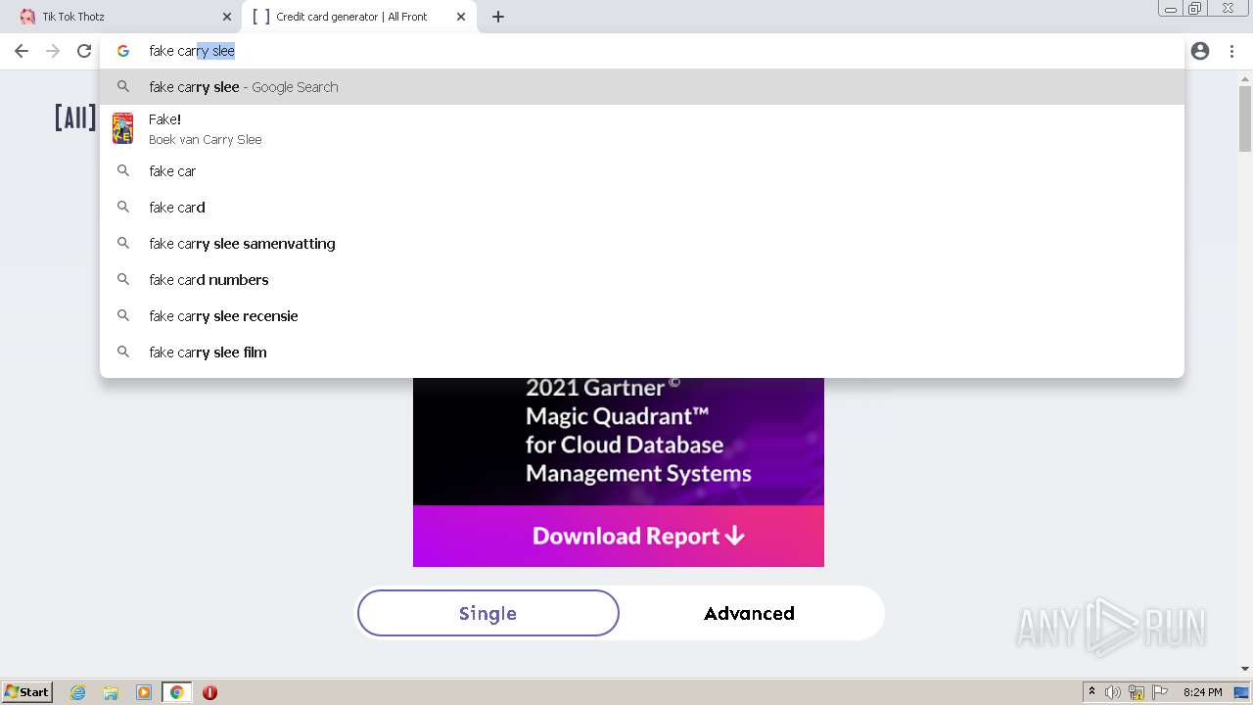Select 'fake carry slee film' suggestion

click(642, 352)
